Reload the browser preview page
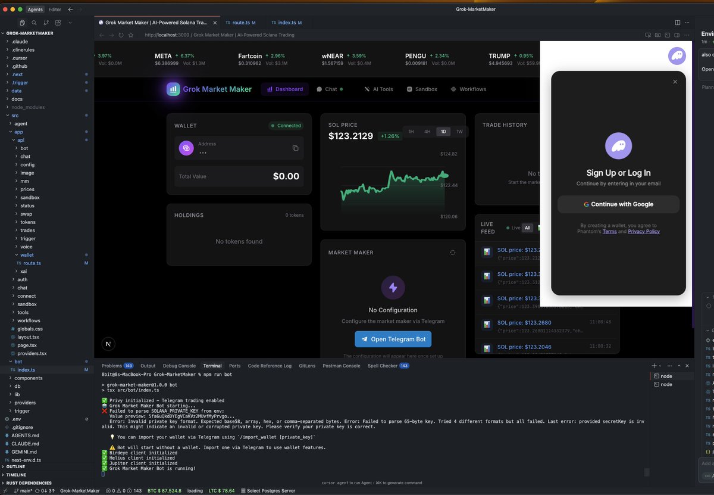The image size is (714, 495). [121, 35]
